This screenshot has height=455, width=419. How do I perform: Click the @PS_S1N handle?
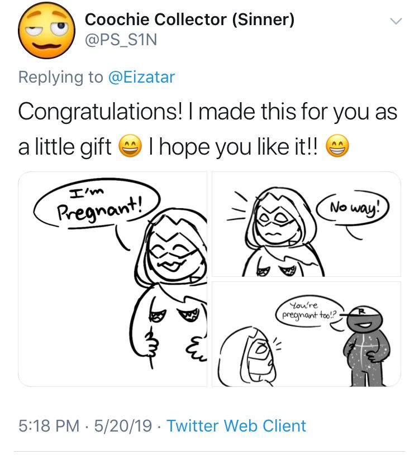(121, 40)
